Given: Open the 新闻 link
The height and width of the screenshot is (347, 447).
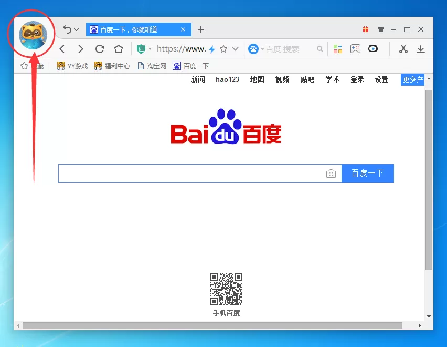Looking at the screenshot, I should (x=198, y=80).
